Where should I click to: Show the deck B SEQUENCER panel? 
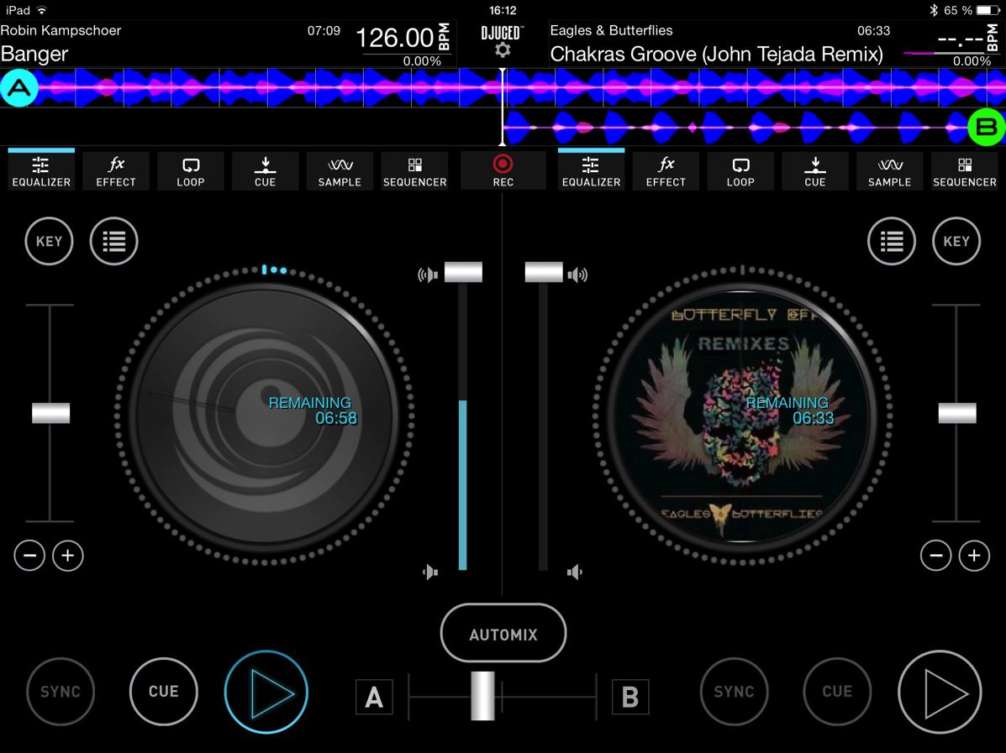[x=964, y=170]
